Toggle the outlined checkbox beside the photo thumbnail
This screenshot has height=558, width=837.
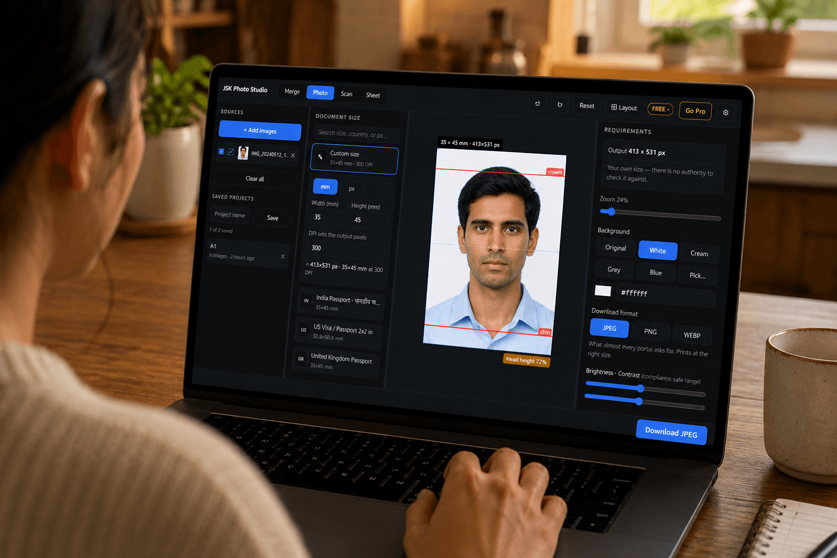pos(231,152)
